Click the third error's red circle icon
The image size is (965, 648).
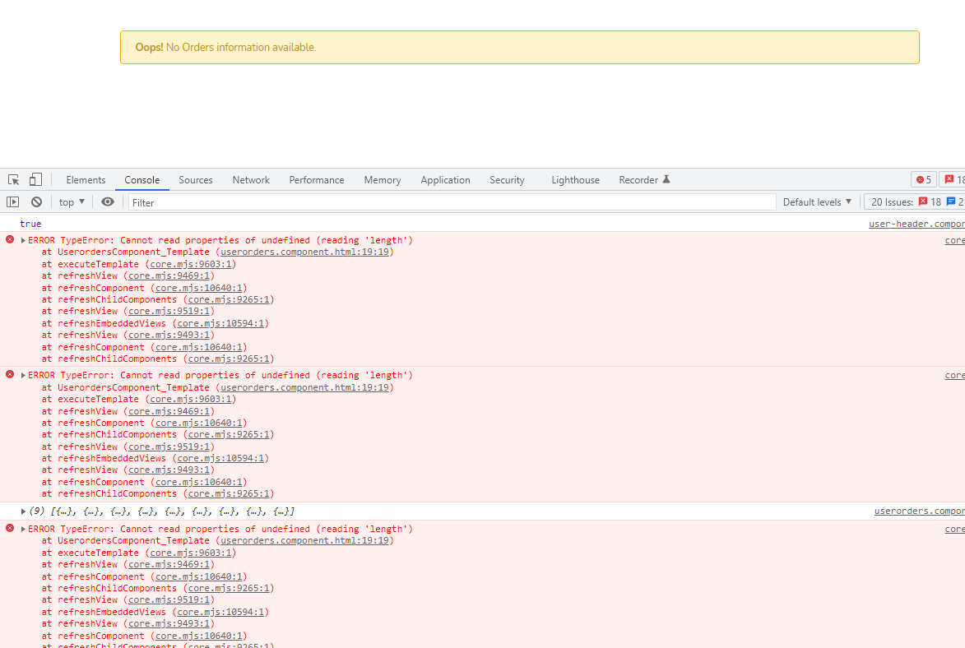tap(10, 528)
